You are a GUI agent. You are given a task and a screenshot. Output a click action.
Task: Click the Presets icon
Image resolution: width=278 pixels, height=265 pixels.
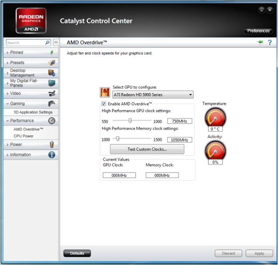coord(52,62)
